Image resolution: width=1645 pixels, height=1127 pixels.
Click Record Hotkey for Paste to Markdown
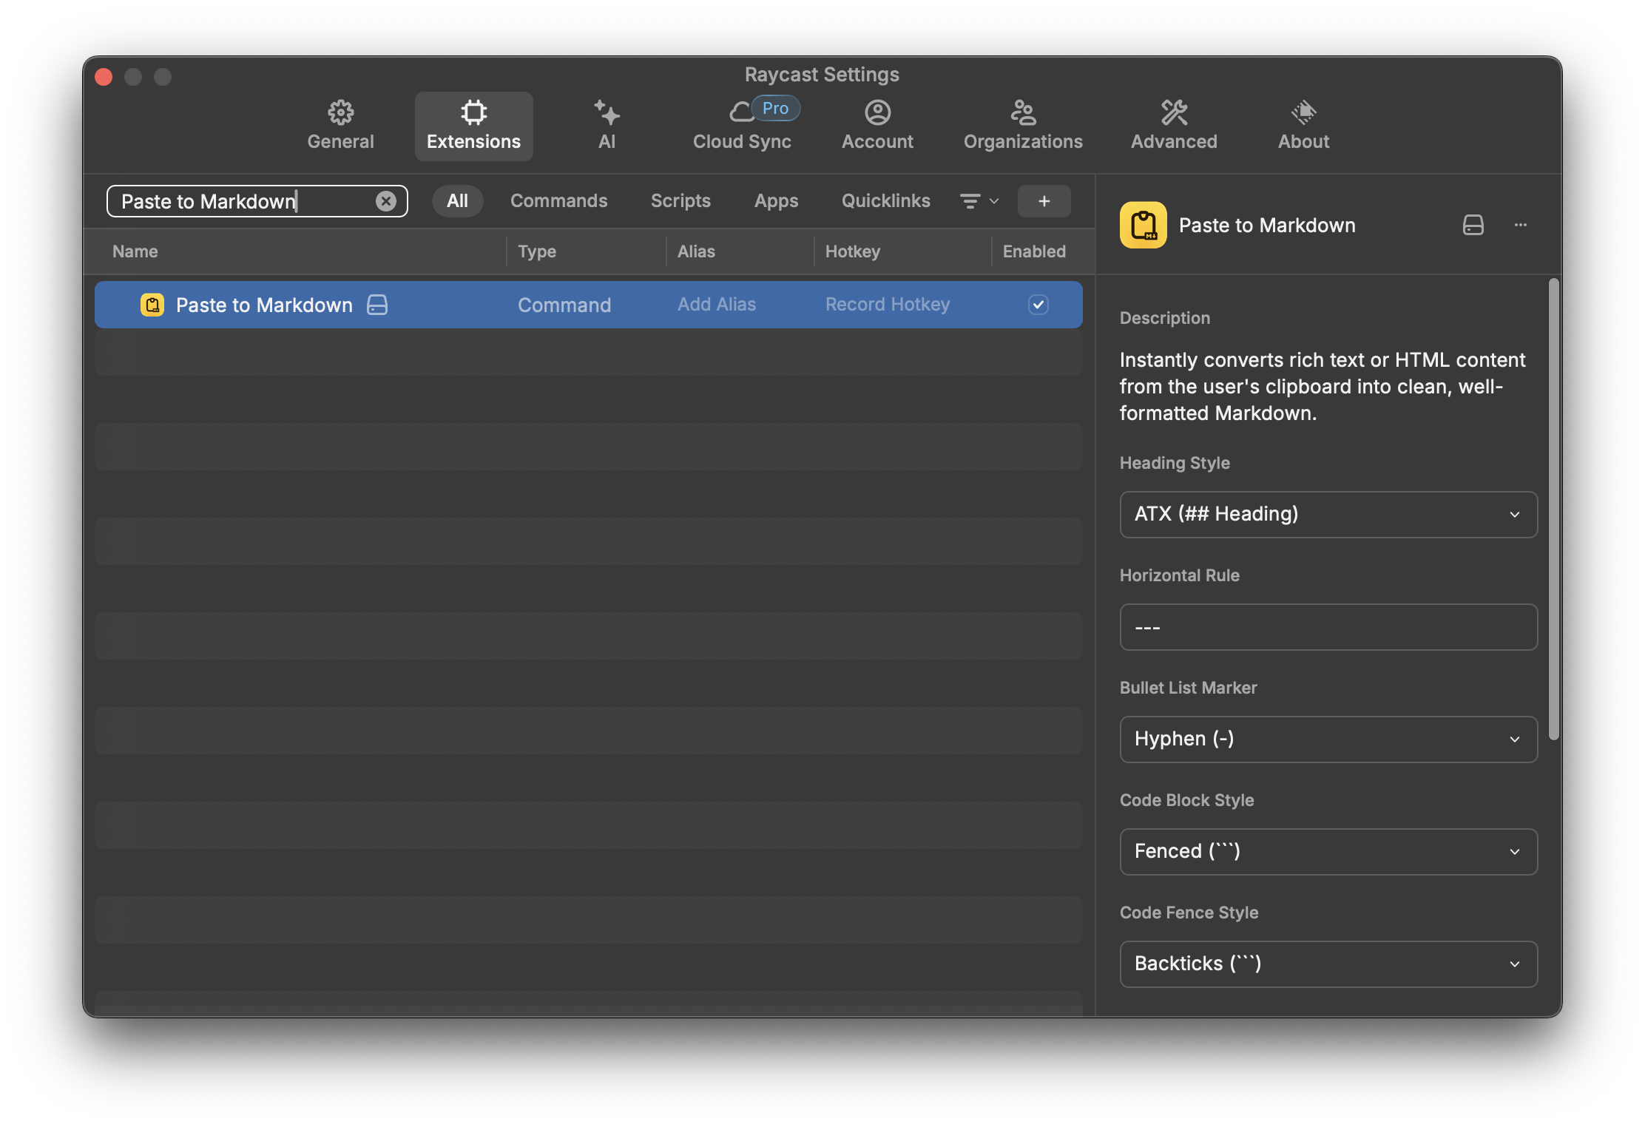coord(887,305)
